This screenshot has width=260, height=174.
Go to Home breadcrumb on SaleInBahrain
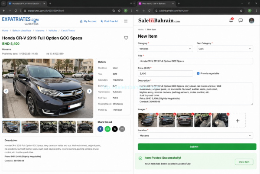click(x=140, y=30)
